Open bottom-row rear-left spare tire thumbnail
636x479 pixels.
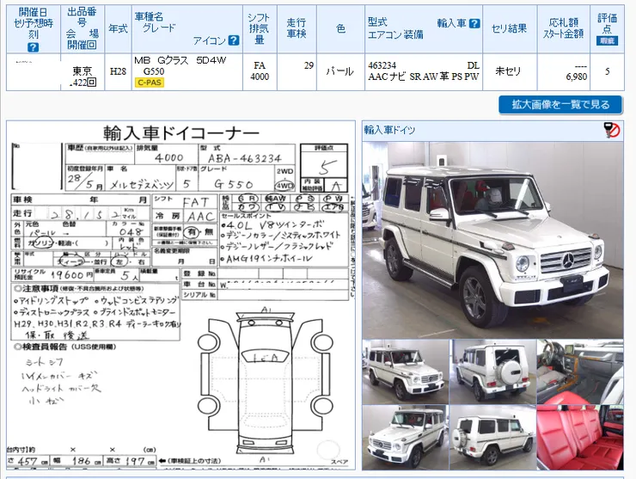[492, 438]
